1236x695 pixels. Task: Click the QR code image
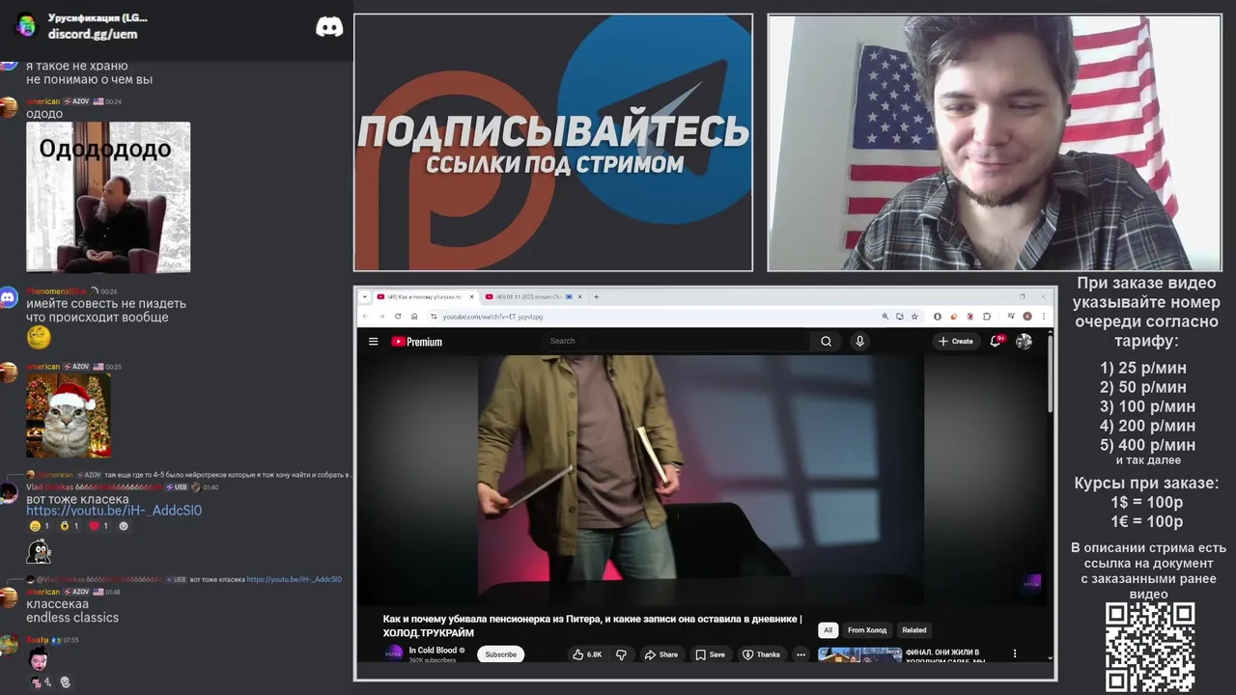[x=1149, y=648]
